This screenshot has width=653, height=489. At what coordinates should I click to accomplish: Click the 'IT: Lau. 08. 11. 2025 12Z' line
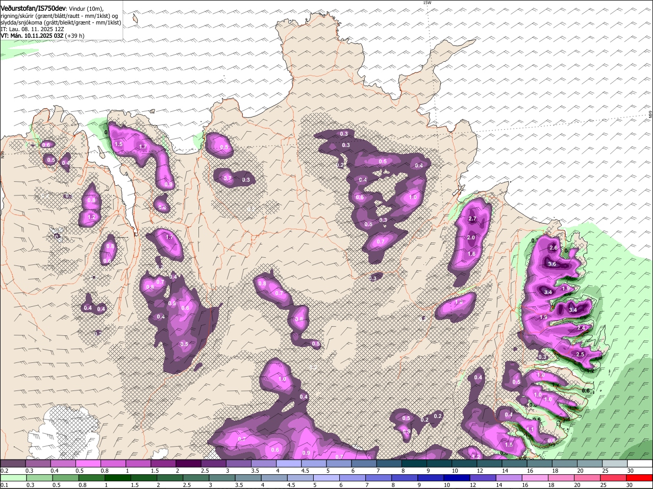[32, 29]
